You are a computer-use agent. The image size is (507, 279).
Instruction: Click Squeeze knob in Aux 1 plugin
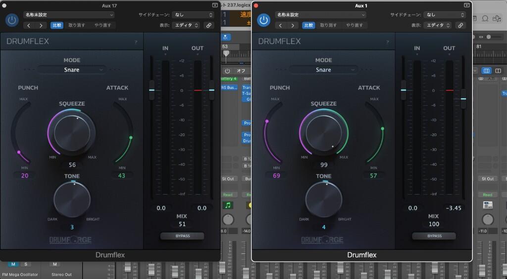click(324, 133)
